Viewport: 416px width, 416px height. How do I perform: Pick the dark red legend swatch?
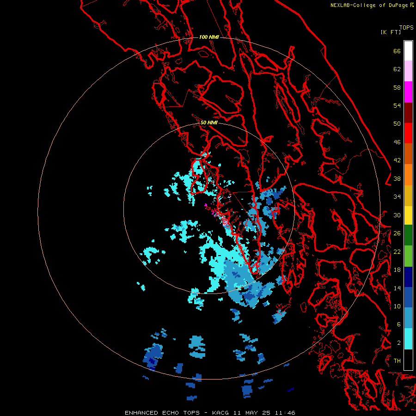[x=408, y=113]
